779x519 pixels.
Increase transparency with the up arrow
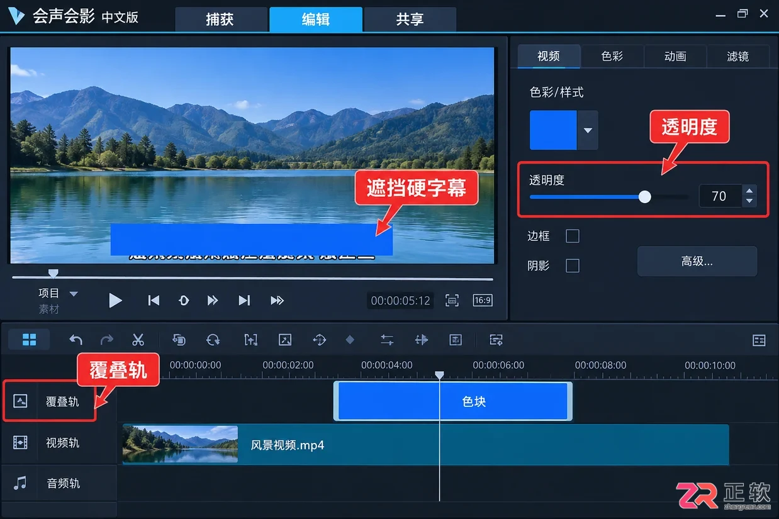point(749,191)
